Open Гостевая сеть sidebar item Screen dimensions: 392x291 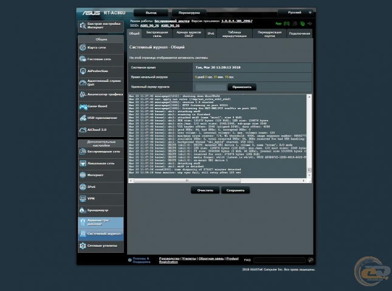[101, 59]
